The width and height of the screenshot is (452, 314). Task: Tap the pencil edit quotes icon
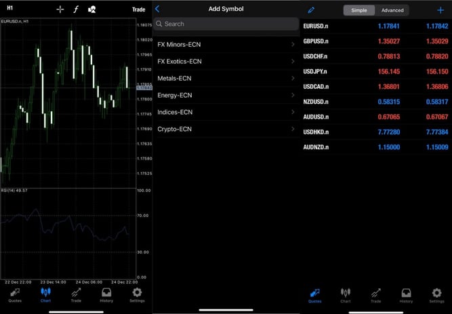[311, 10]
